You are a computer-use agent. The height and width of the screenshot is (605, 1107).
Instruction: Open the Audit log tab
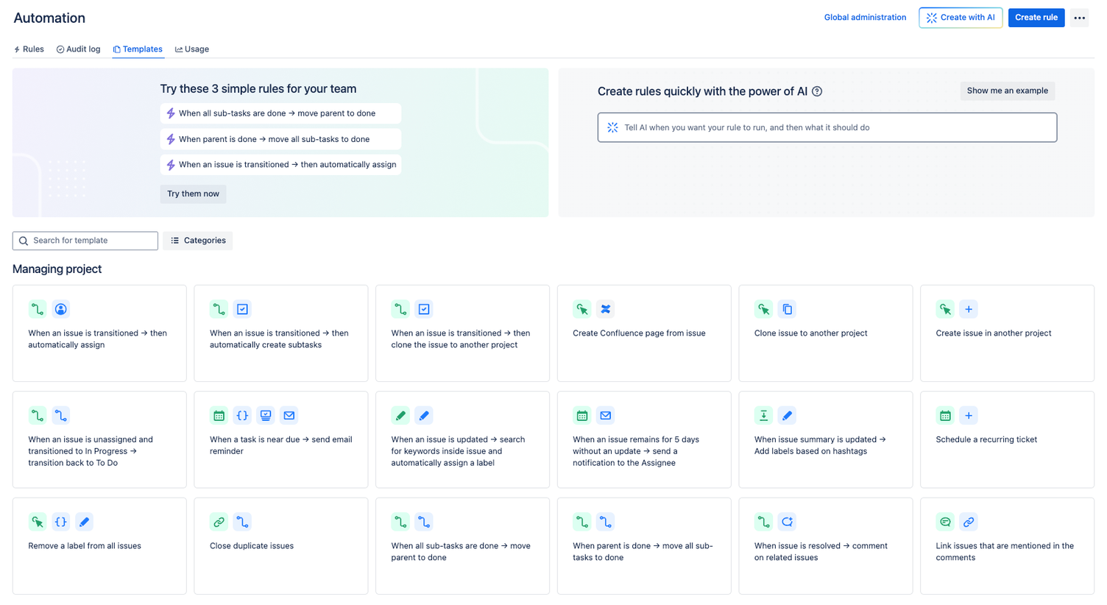pos(78,49)
